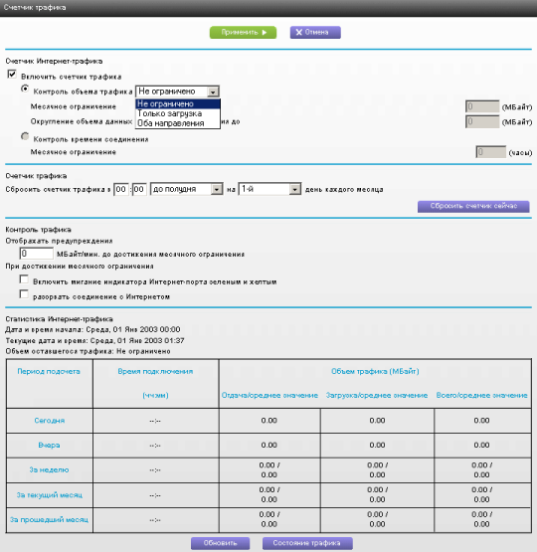Click Сегодня connection time cell
Viewport: 537px width, 552px height.
[x=155, y=421]
